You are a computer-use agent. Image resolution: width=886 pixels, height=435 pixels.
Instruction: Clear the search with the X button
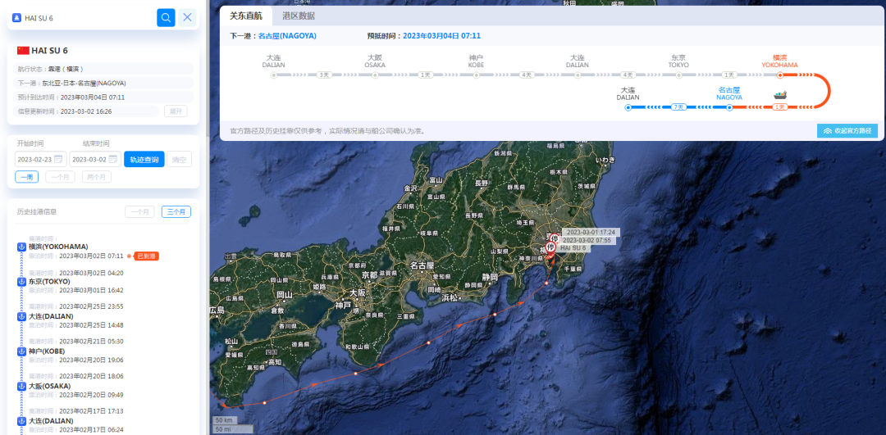(x=188, y=17)
